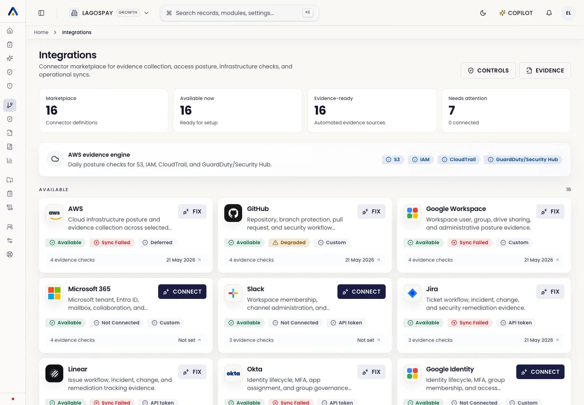The image size is (584, 405).
Task: Open the Home icon in the sidebar
Action: point(10,31)
